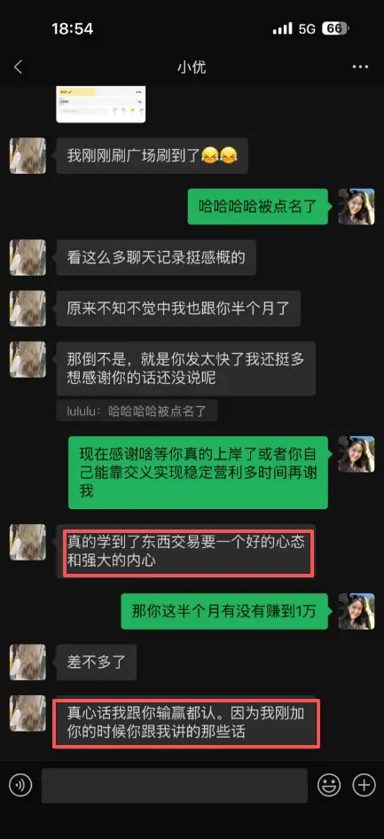Tap the 5G signal status indicator
The image size is (384, 839).
pyautogui.click(x=308, y=28)
